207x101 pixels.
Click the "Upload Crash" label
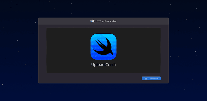tap(103, 65)
